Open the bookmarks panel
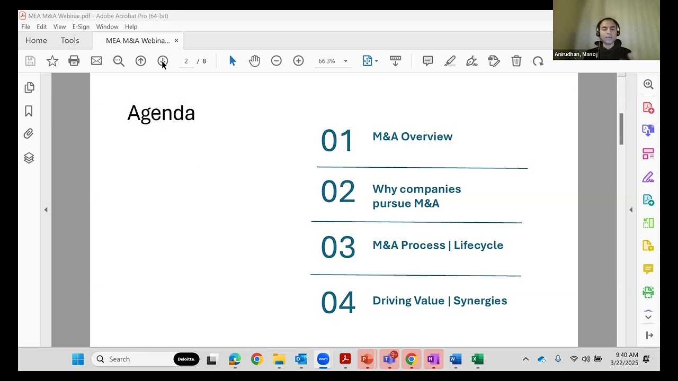The height and width of the screenshot is (381, 678). point(29,111)
